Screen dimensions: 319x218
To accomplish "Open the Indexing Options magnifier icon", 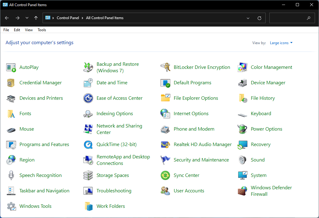I will pyautogui.click(x=88, y=114).
